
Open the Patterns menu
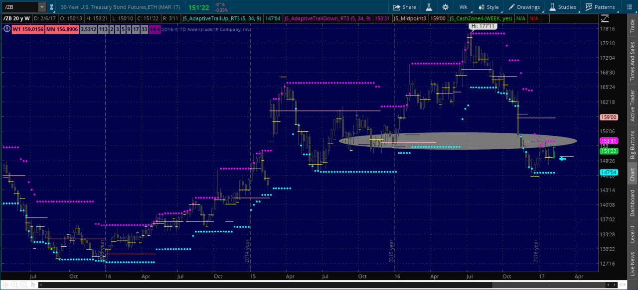[600, 7]
